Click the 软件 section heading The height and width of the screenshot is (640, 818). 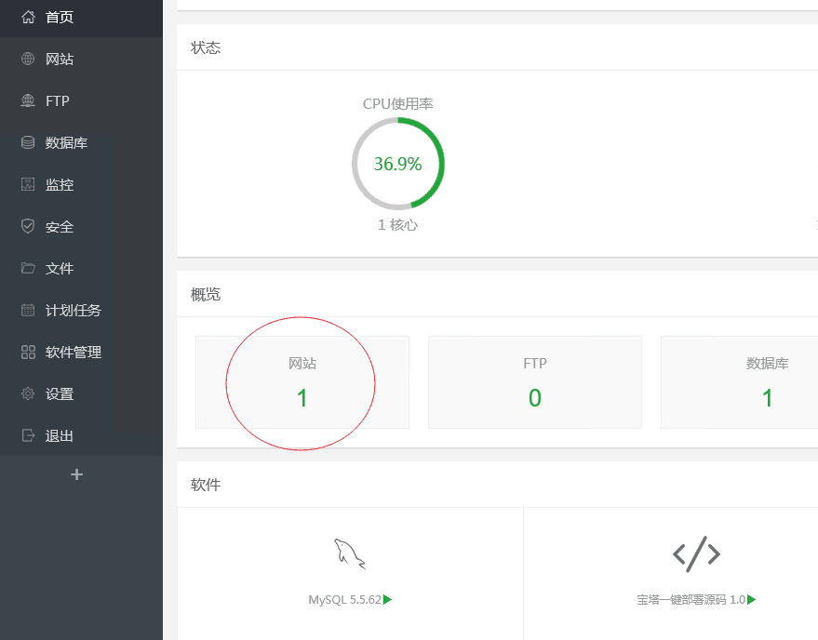coord(206,485)
